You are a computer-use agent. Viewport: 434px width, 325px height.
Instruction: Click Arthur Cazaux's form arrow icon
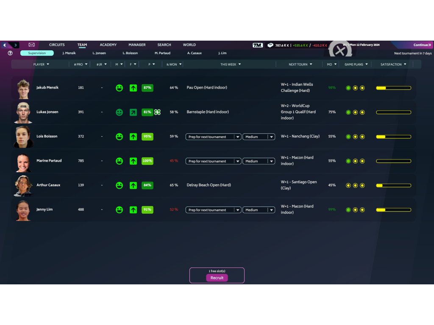point(133,185)
